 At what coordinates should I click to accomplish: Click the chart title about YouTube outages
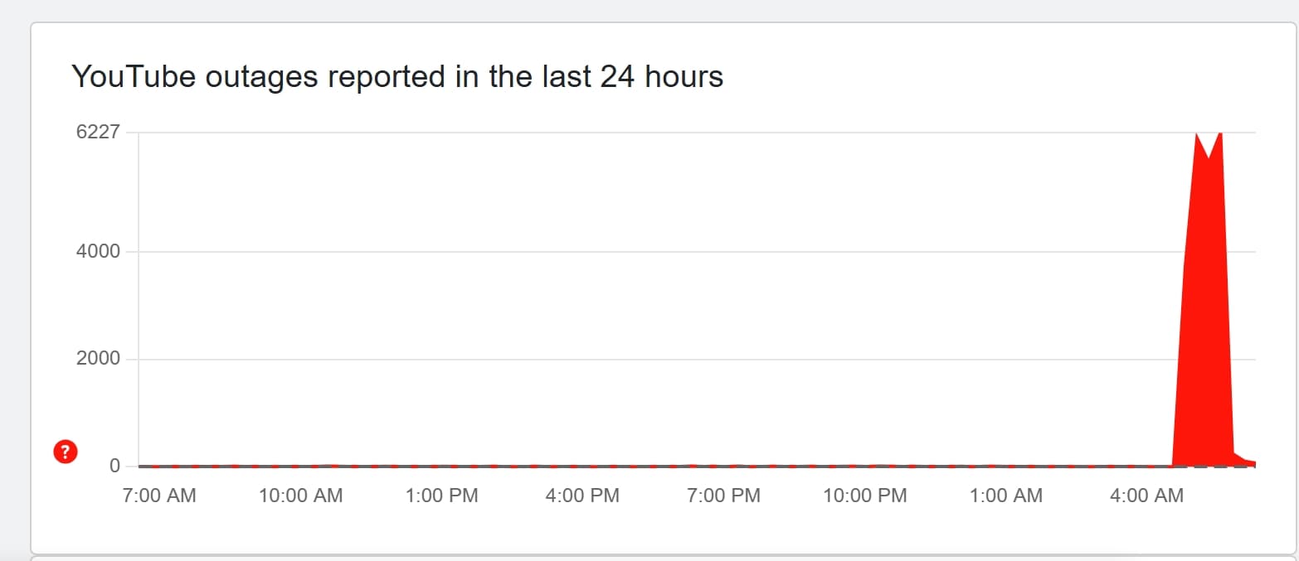[x=397, y=77]
